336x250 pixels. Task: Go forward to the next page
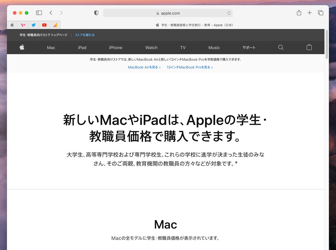coord(61,13)
